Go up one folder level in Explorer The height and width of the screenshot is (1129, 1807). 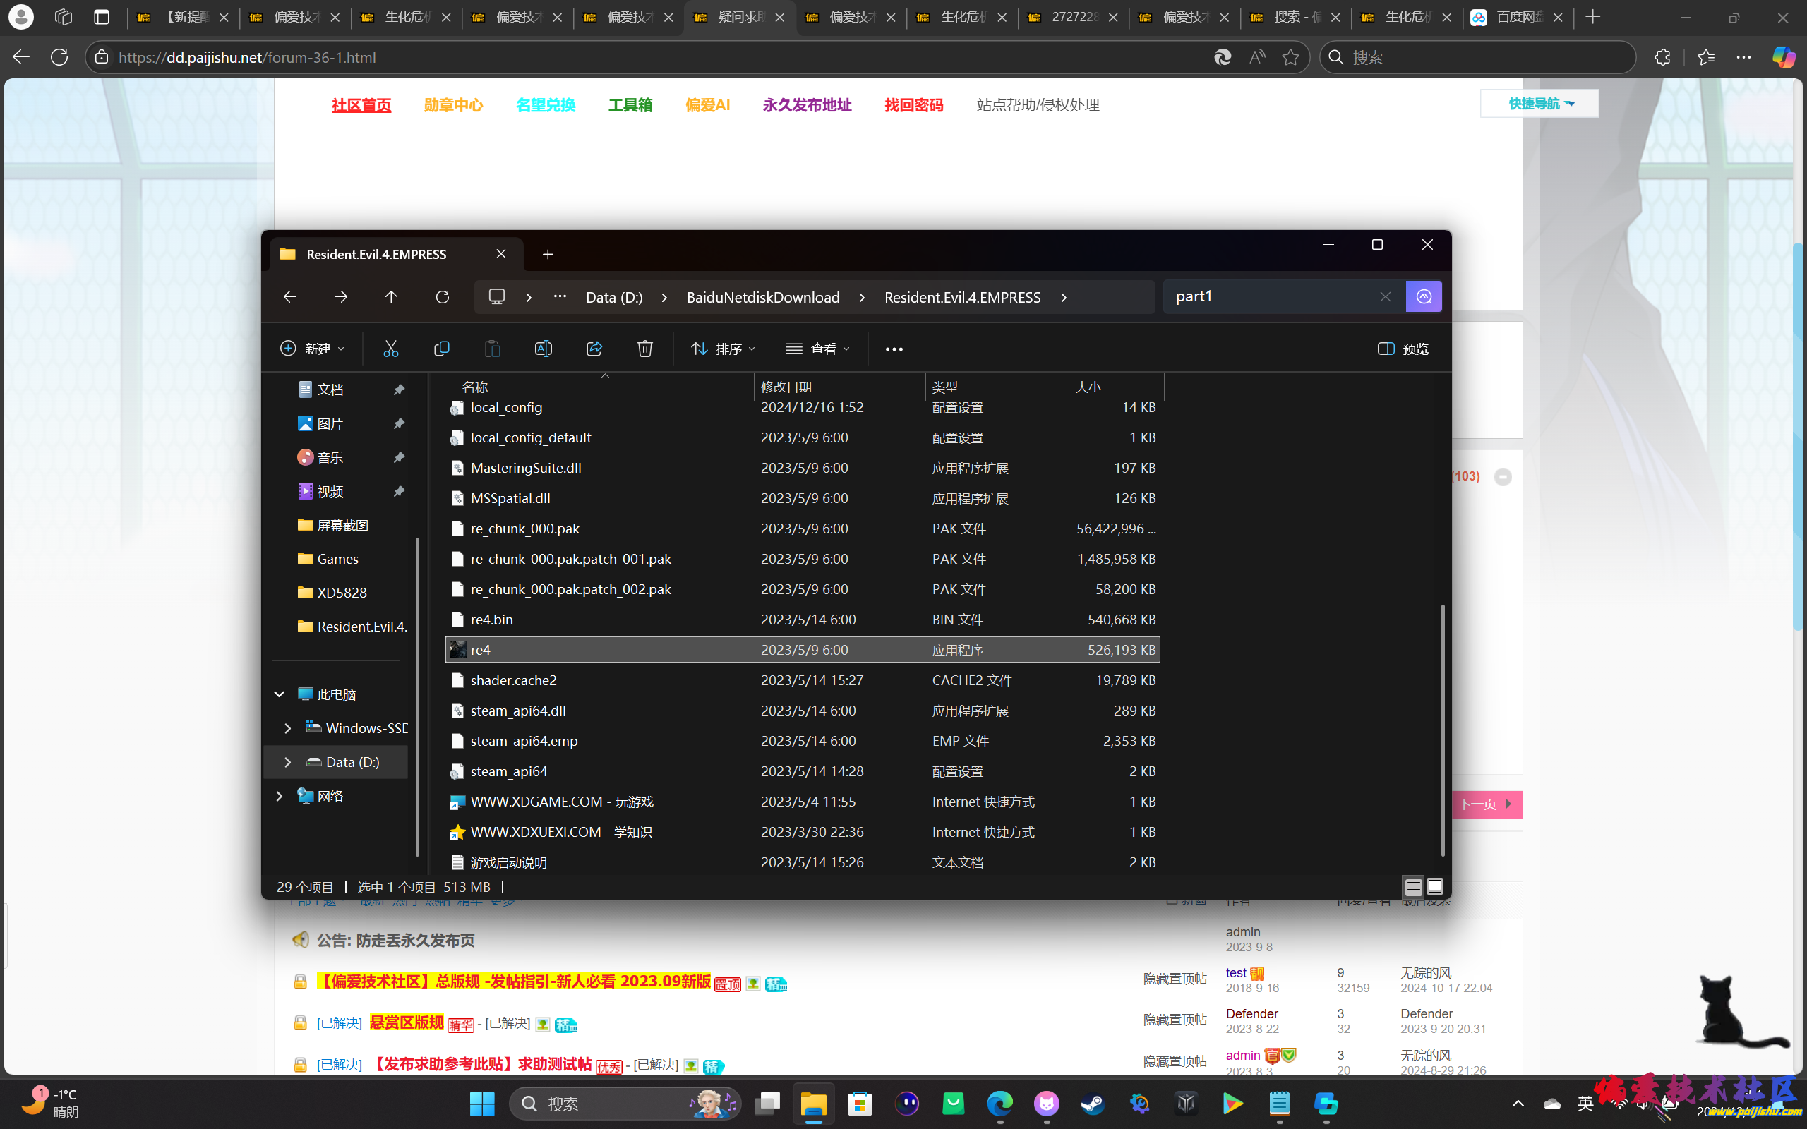391,297
